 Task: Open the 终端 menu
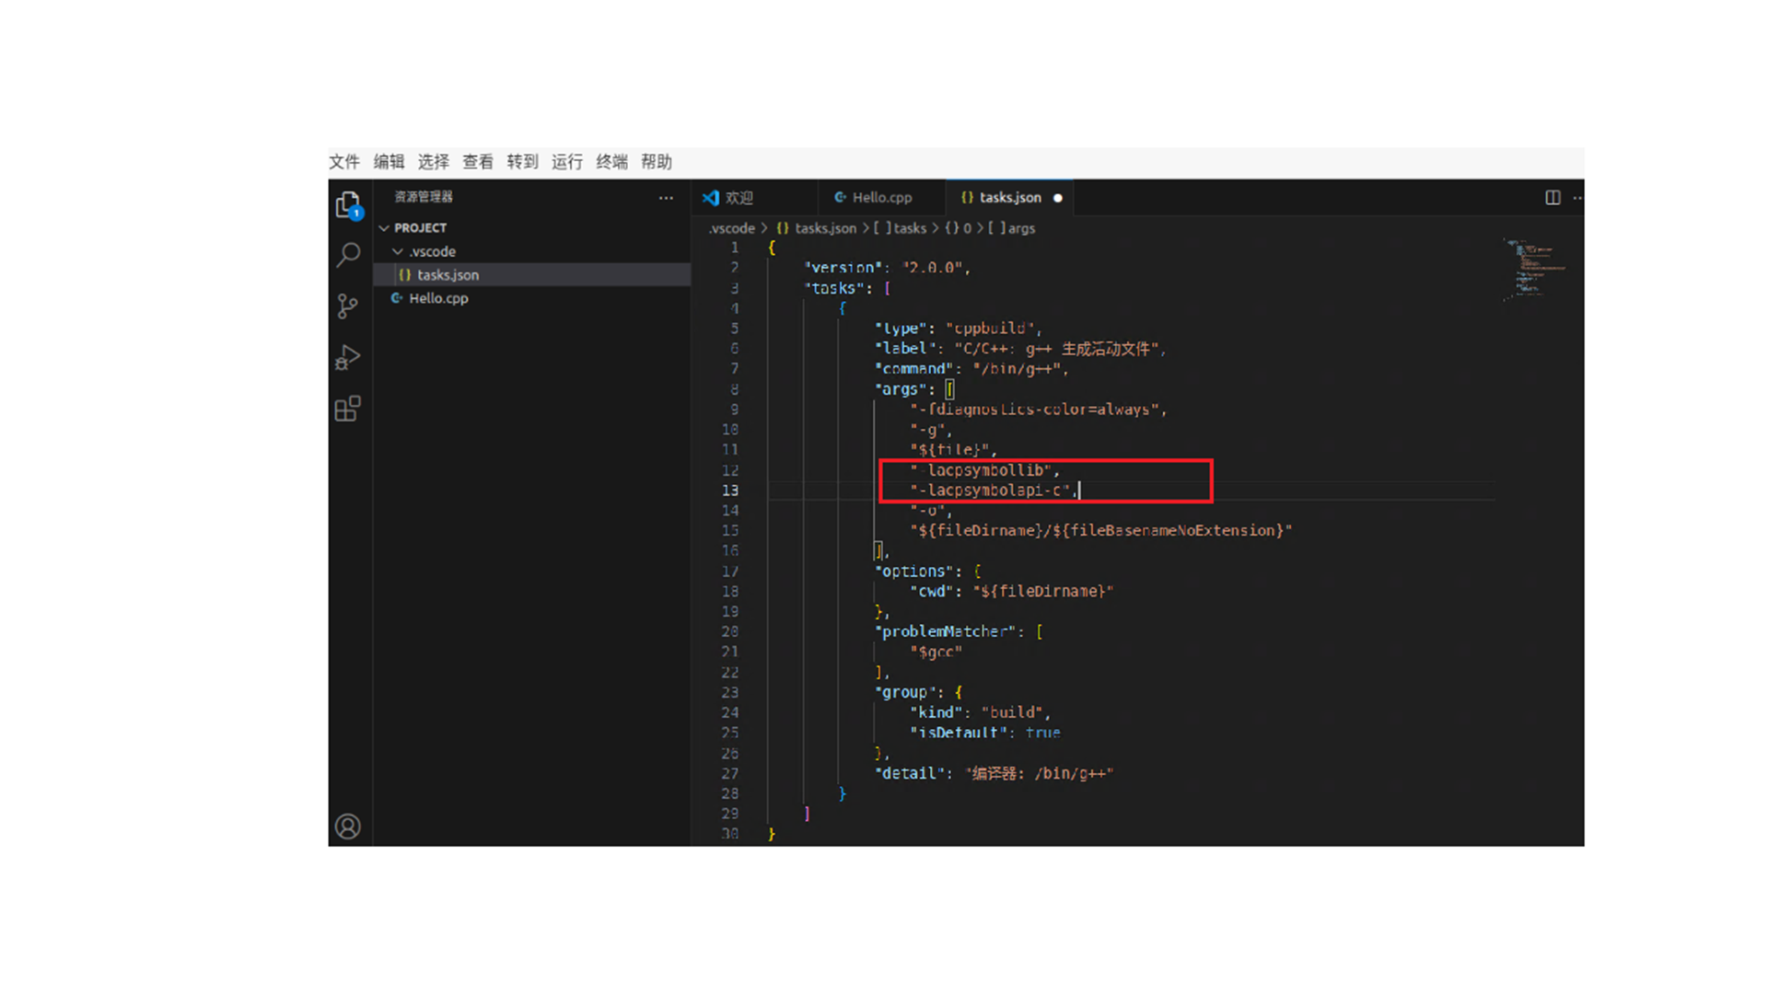click(611, 162)
